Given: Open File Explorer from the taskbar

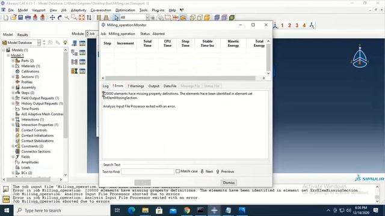Looking at the screenshot, I should pos(145,210).
